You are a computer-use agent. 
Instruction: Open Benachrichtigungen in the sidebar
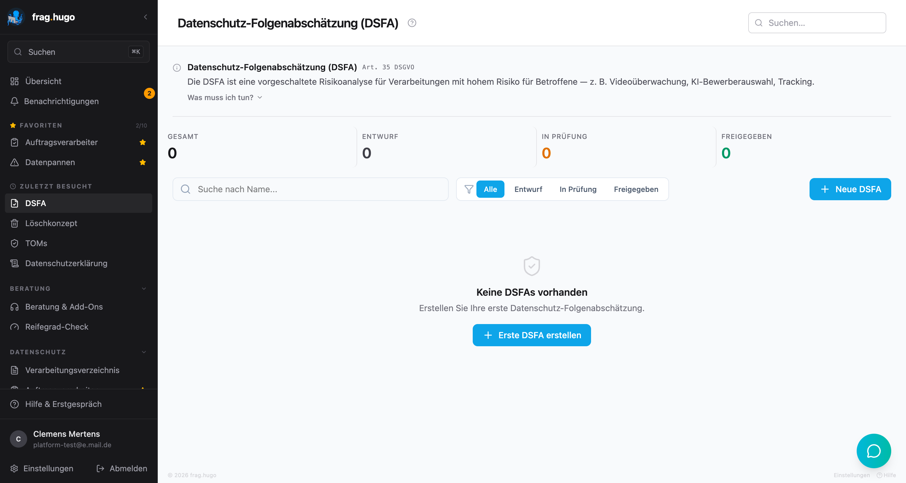click(79, 101)
